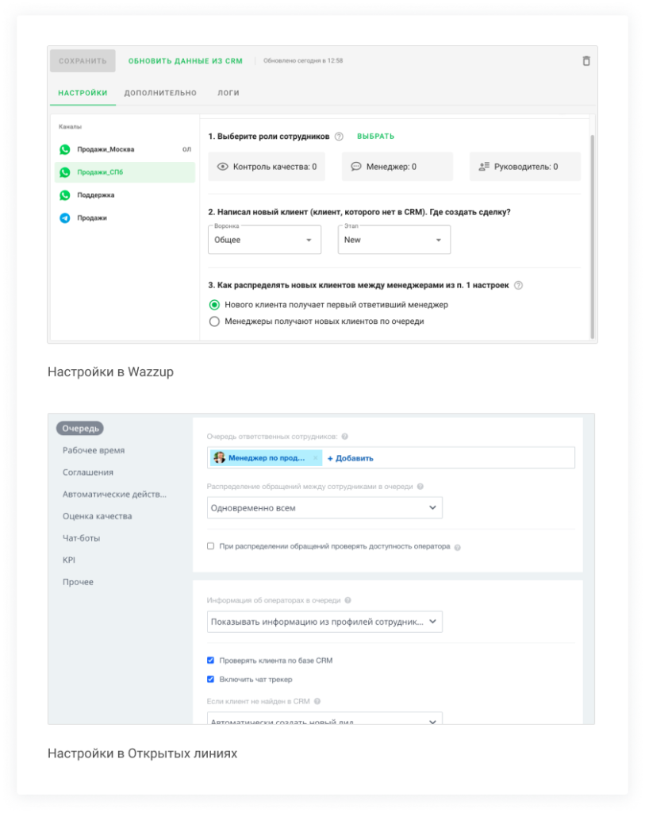The width and height of the screenshot is (645, 813).
Task: Switch to the Дополнительно tab
Action: tap(160, 93)
